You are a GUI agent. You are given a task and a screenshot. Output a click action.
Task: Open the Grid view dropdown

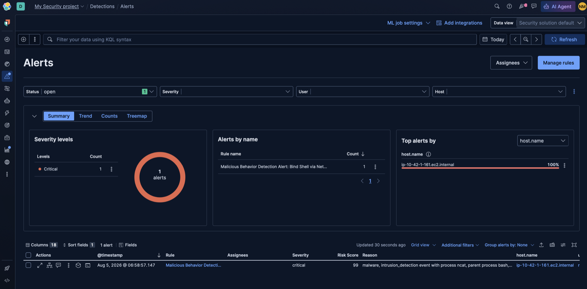(x=423, y=245)
